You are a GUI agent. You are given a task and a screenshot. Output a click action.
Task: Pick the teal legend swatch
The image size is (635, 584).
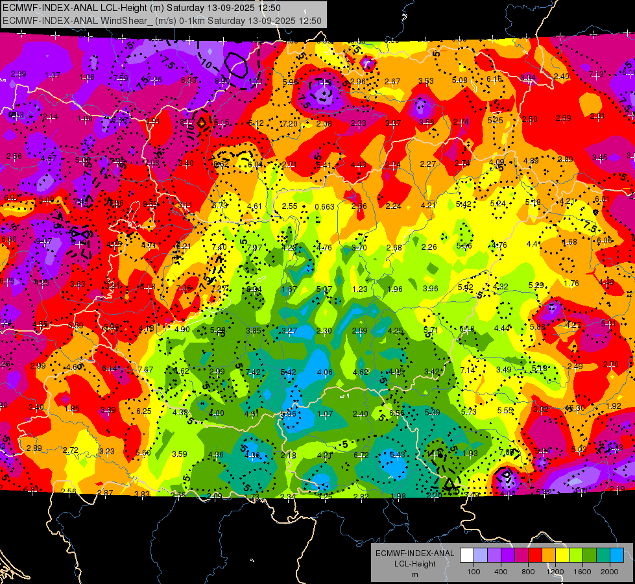(x=603, y=555)
